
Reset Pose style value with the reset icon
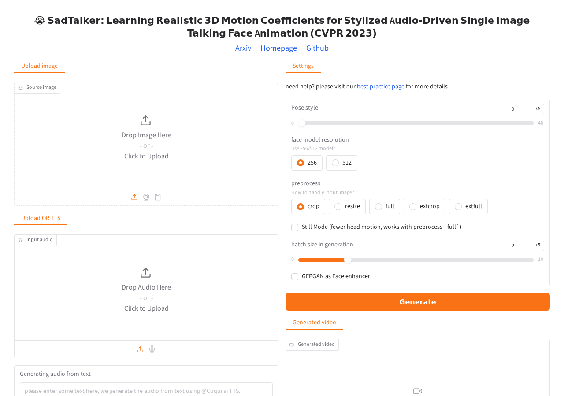click(538, 109)
